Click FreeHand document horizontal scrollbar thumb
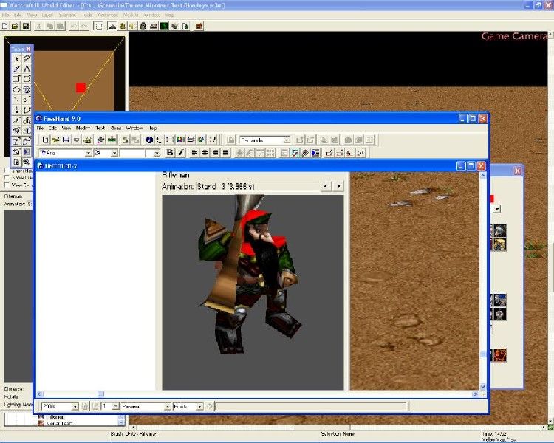554x443 pixels. pos(100,394)
